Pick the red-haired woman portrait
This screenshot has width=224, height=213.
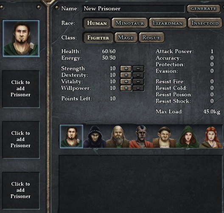(211, 137)
